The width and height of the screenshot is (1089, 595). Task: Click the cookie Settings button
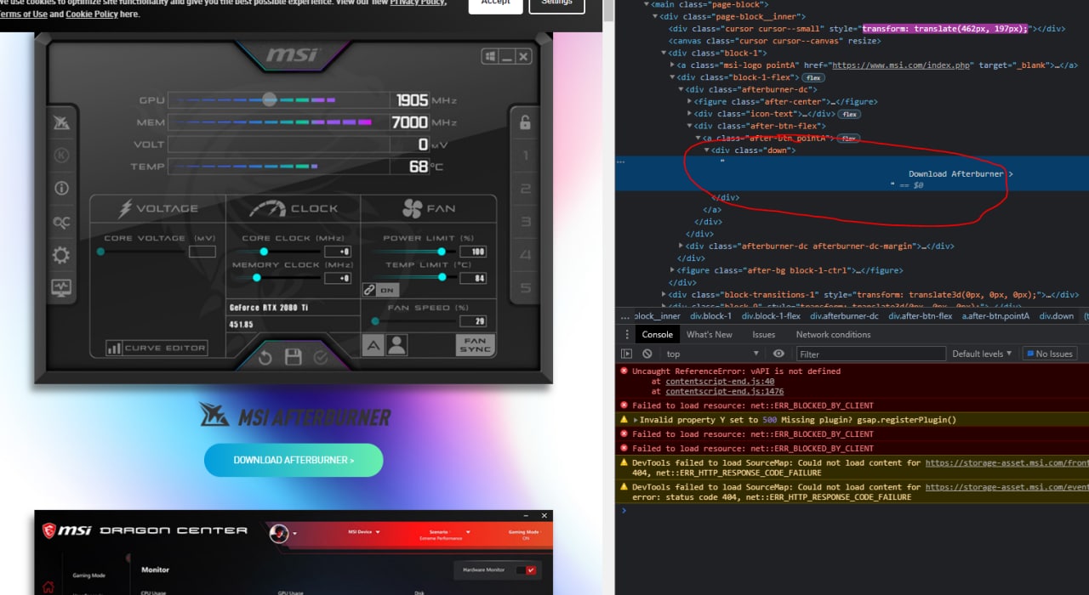click(x=557, y=3)
